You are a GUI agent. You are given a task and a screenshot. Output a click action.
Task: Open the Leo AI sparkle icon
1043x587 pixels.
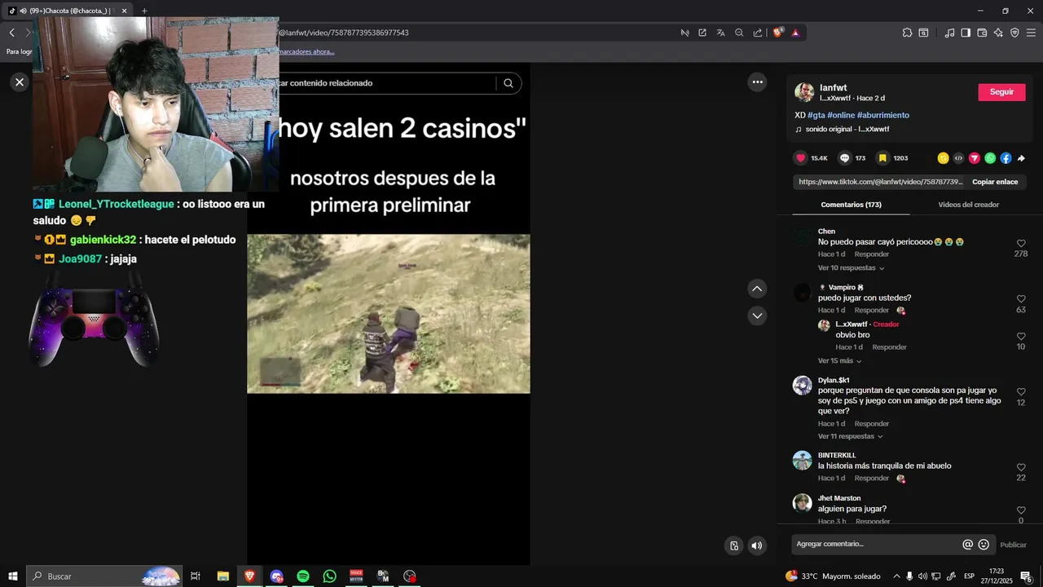click(998, 33)
